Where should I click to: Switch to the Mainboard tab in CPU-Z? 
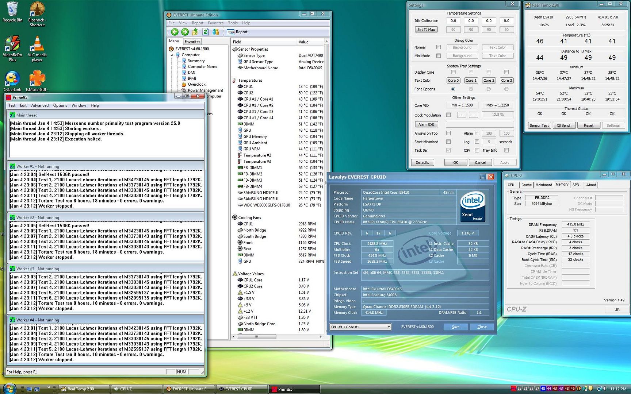pyautogui.click(x=544, y=185)
